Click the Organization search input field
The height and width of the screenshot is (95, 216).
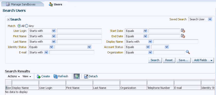(x=169, y=52)
